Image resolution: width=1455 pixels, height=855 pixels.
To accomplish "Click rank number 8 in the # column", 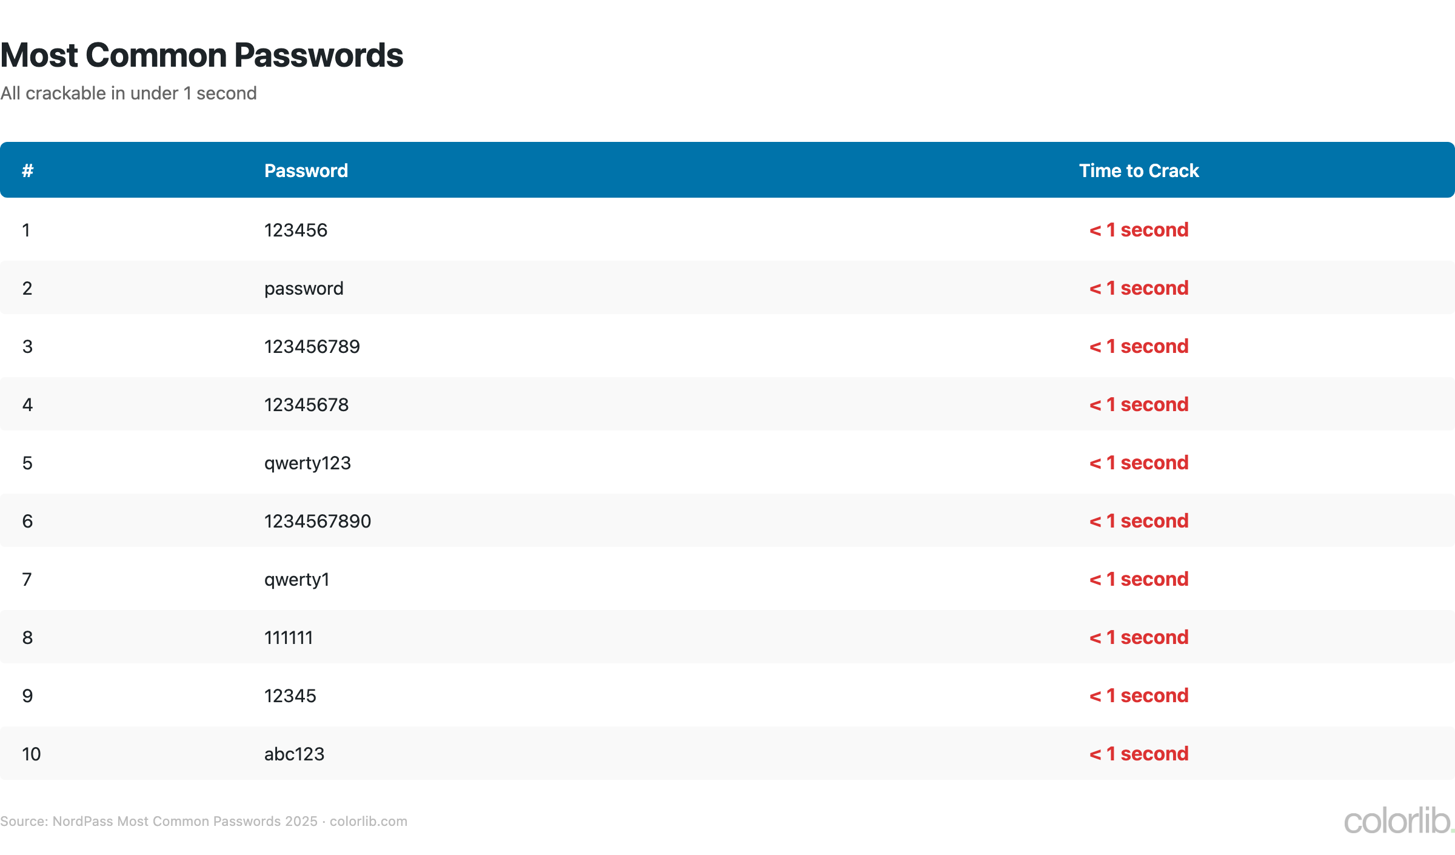I will click(x=27, y=638).
